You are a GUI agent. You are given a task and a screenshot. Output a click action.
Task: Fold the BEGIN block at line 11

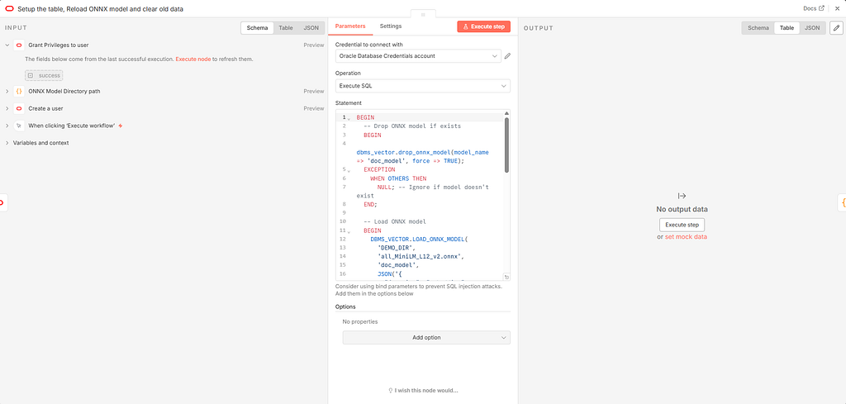pos(349,231)
